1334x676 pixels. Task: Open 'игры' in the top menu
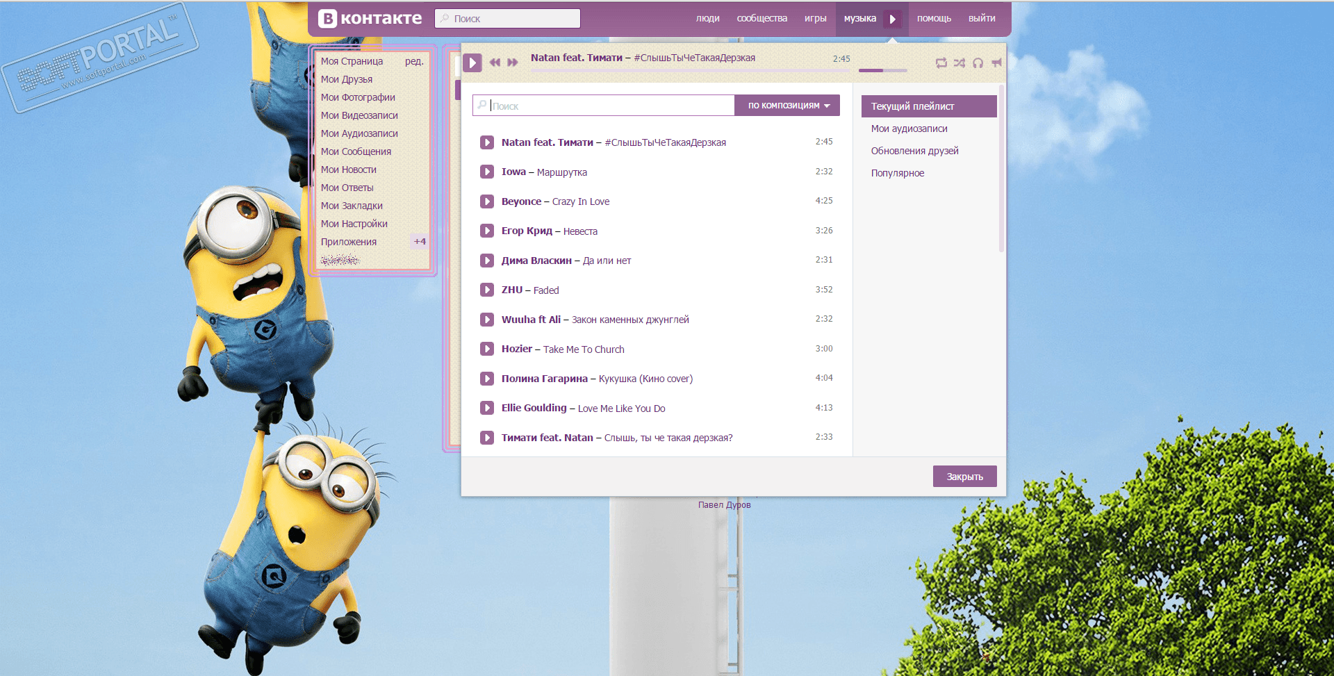(816, 19)
